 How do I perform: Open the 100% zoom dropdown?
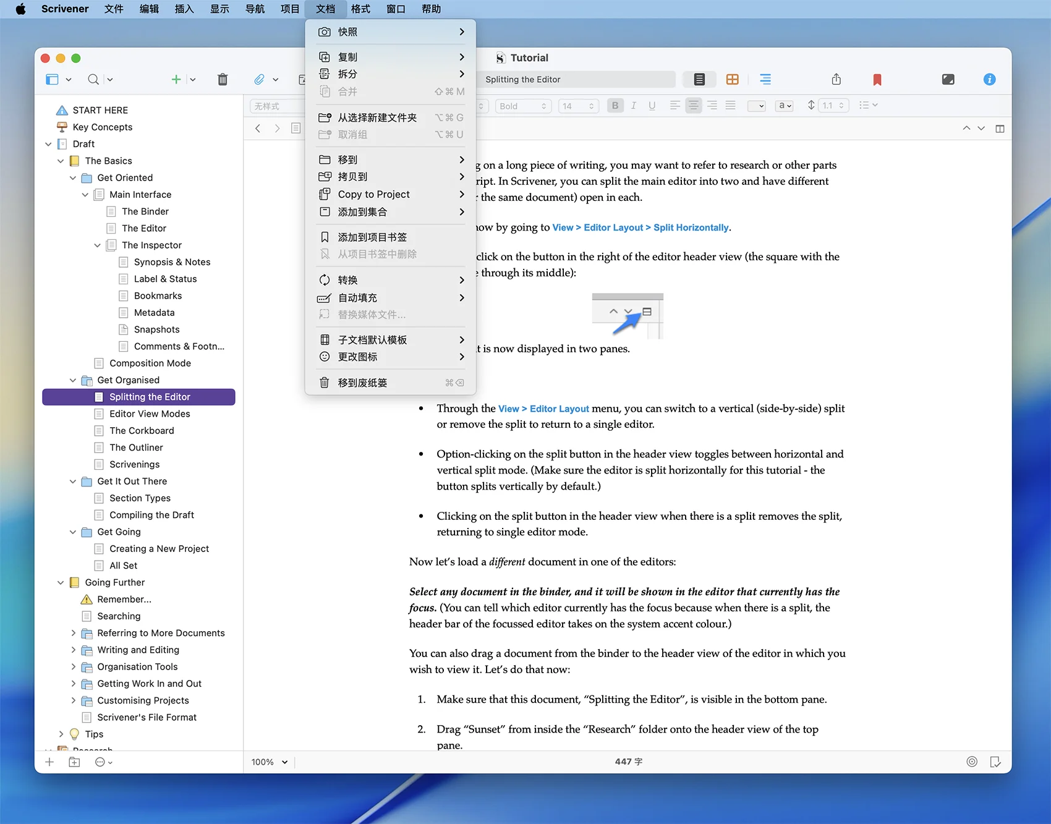(x=270, y=762)
